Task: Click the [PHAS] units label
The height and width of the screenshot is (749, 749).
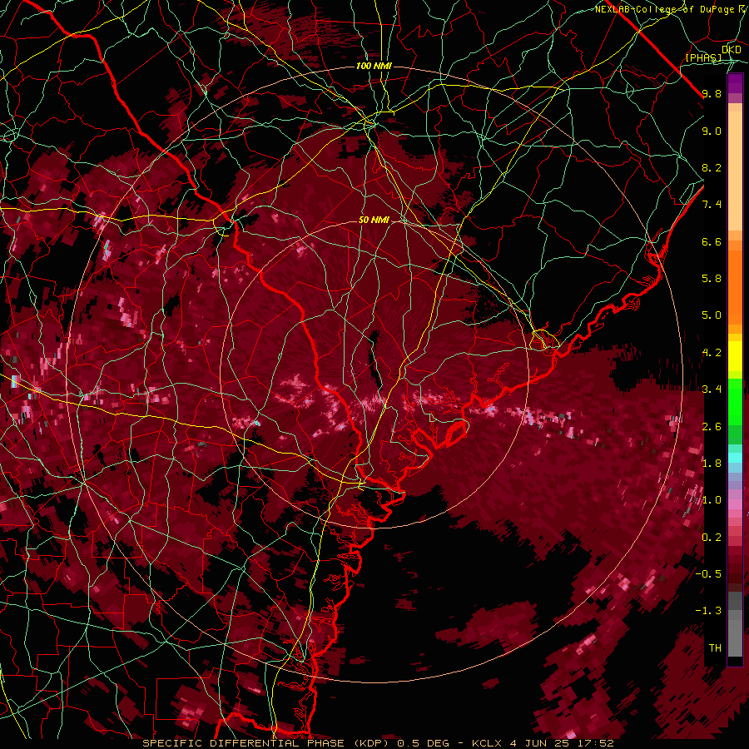Action: [704, 57]
